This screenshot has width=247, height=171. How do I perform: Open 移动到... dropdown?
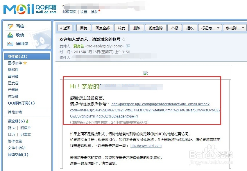235,28
